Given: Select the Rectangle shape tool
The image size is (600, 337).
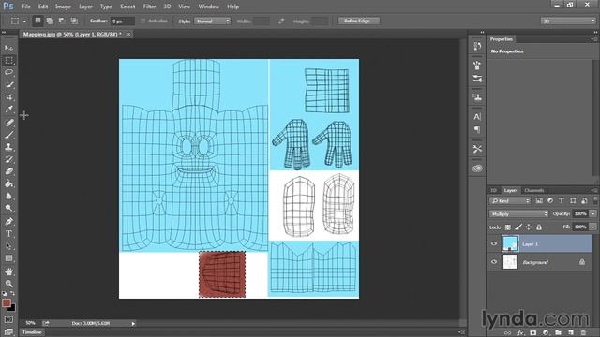Looking at the screenshot, I should pos(8,258).
